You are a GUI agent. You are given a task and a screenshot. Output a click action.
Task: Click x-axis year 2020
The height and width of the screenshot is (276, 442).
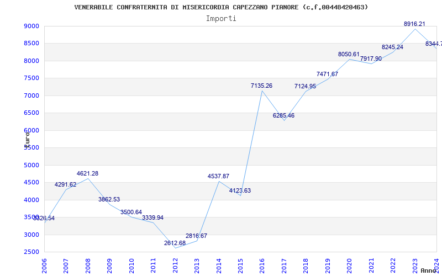coord(350,266)
